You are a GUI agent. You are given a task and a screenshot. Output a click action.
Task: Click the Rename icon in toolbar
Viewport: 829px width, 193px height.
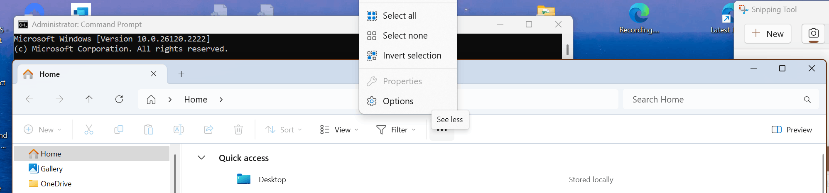179,129
